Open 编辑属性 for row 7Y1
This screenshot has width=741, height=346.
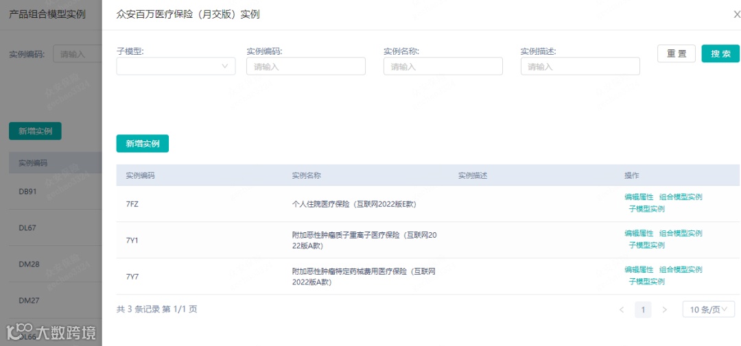coord(639,233)
